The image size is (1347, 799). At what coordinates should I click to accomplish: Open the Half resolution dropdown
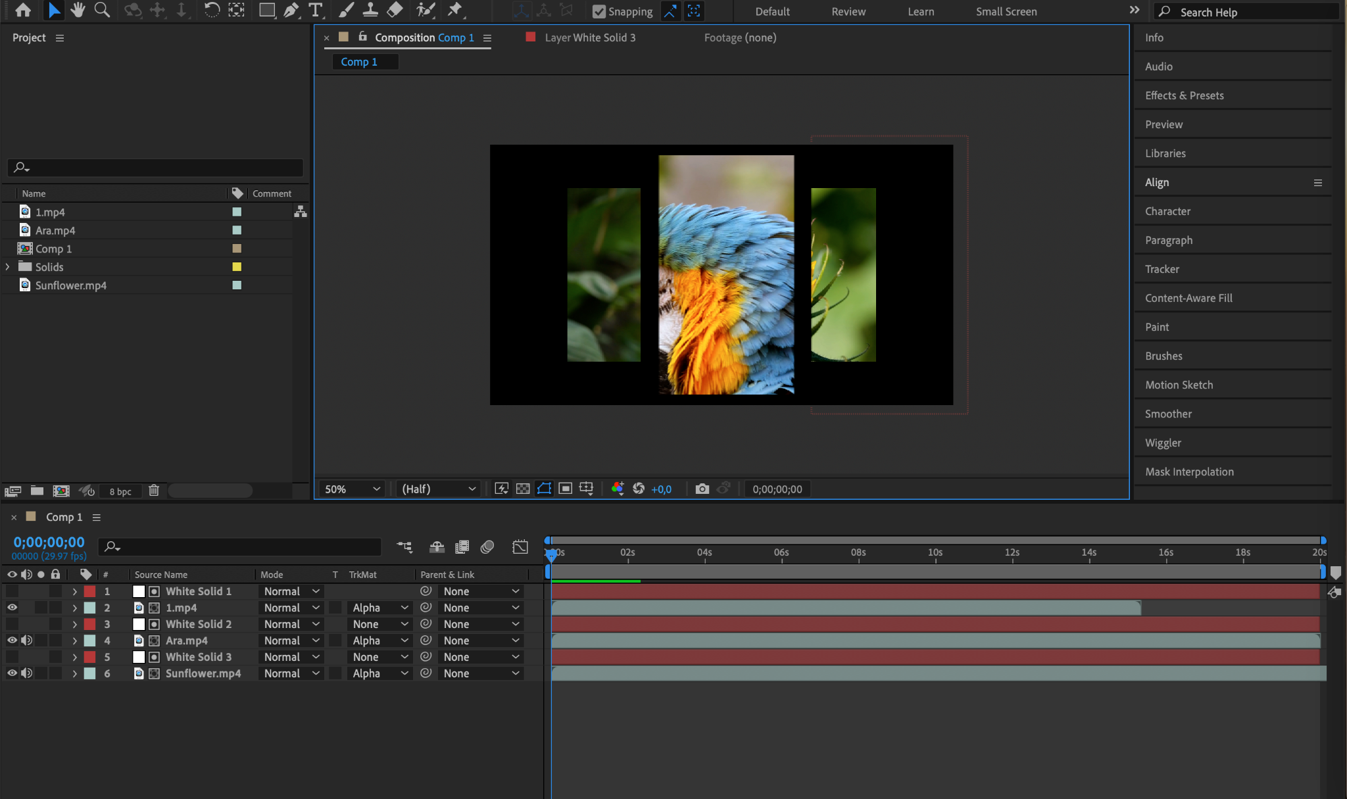tap(439, 489)
